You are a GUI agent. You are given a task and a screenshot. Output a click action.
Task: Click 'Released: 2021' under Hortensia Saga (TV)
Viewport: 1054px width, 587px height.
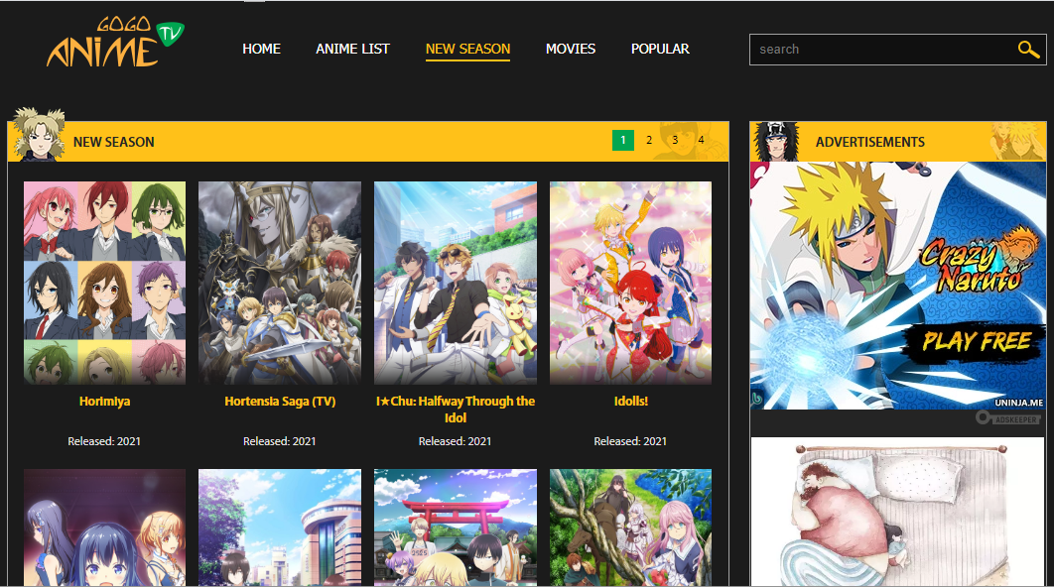point(280,441)
